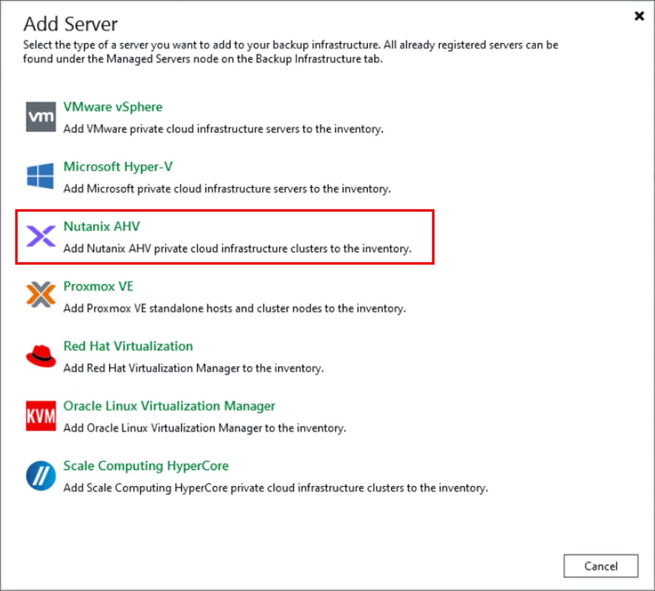Image resolution: width=655 pixels, height=591 pixels.
Task: Close the Add Server dialog with X
Action: 639,15
